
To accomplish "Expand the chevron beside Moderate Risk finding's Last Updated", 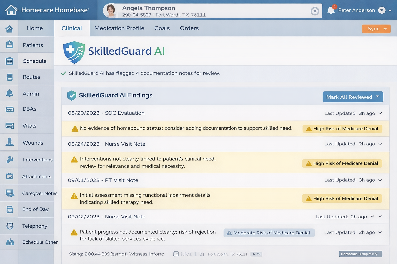I will pos(380,232).
